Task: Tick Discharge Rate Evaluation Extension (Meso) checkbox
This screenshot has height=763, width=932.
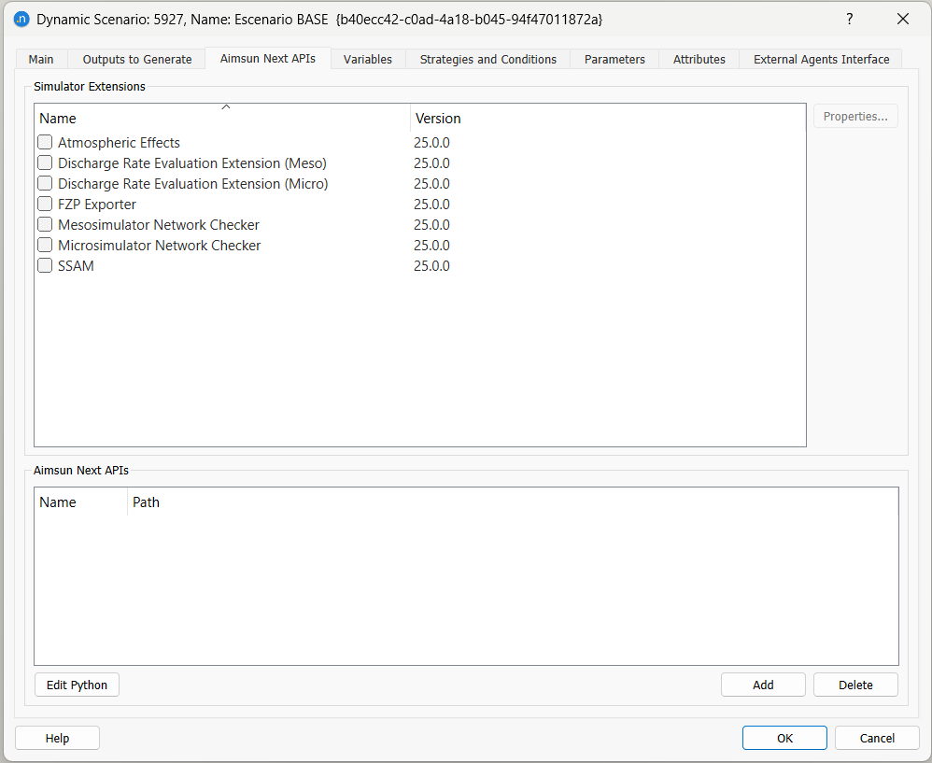Action: tap(45, 163)
